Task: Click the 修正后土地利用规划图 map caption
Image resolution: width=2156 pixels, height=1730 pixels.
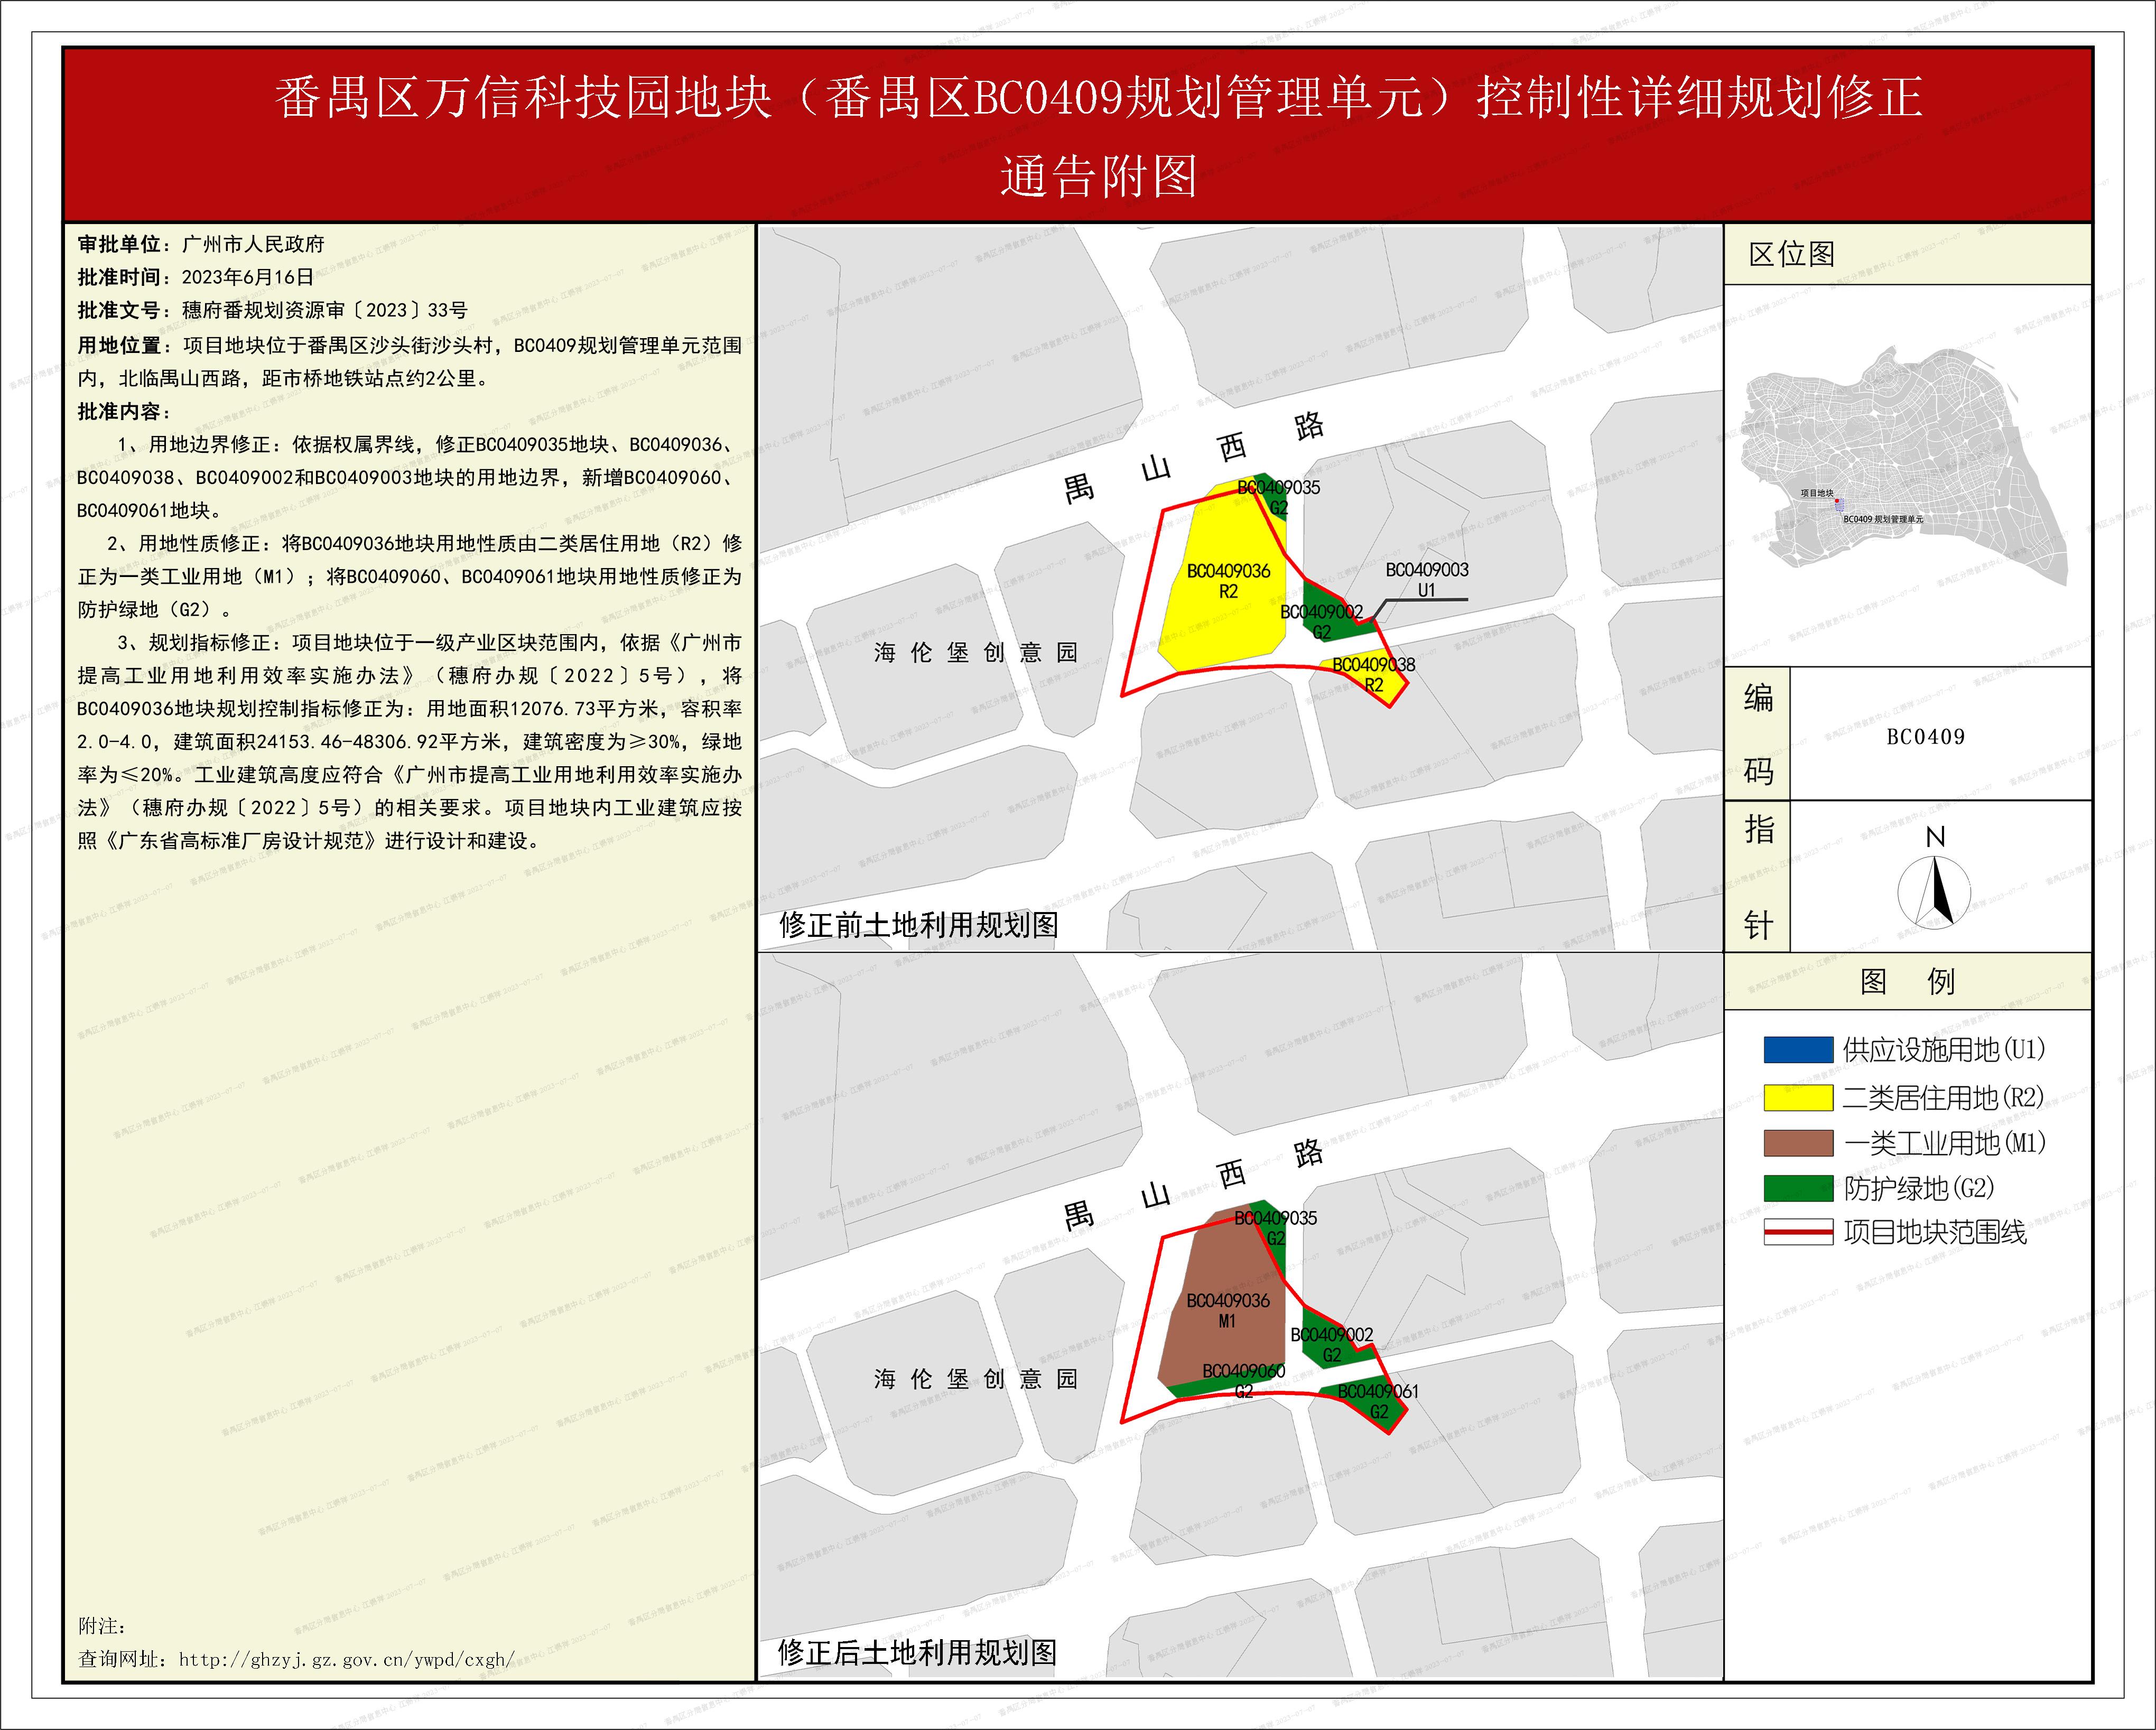Action: (x=917, y=1652)
